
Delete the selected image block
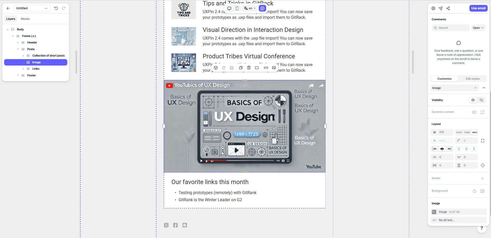pyautogui.click(x=249, y=68)
